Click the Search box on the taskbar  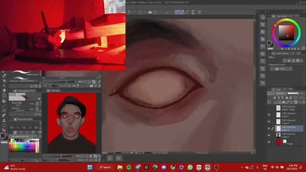pos(105,167)
